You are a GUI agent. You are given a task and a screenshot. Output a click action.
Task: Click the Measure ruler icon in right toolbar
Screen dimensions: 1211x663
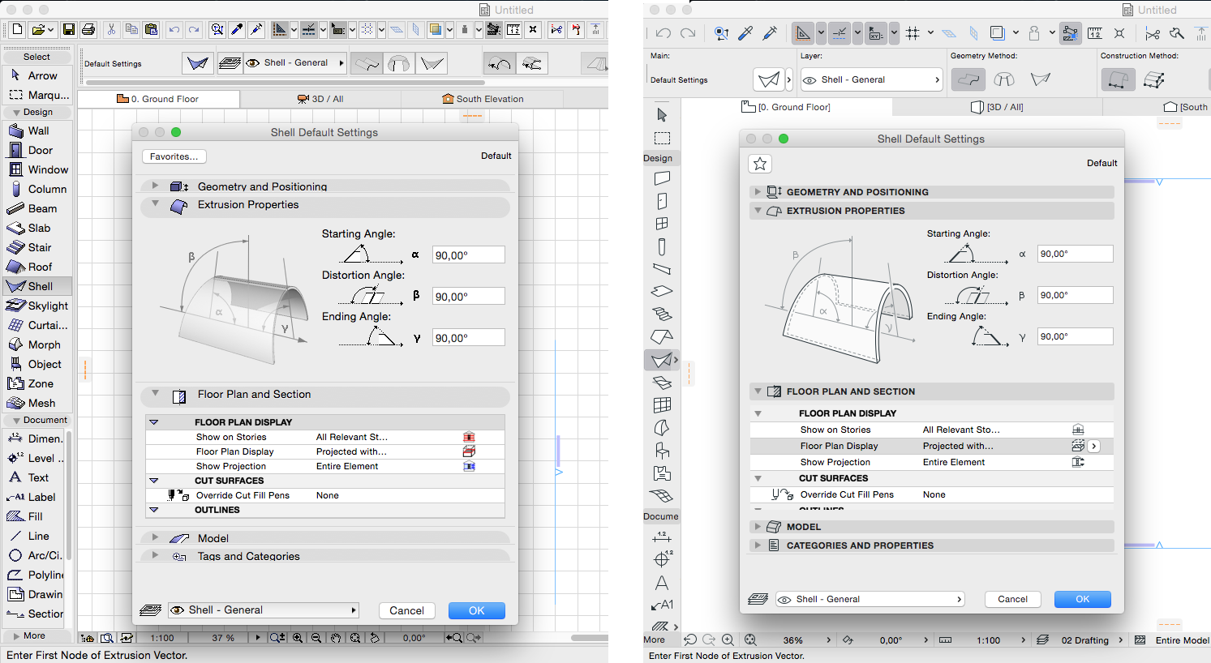[x=1095, y=33]
